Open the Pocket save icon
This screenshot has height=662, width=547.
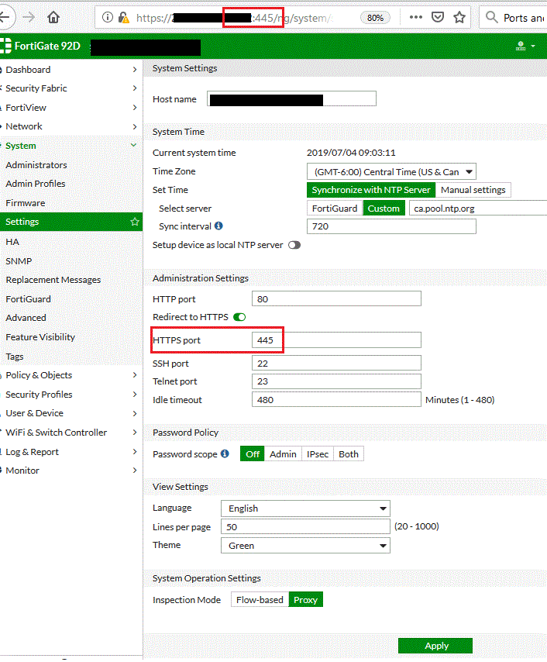point(438,17)
